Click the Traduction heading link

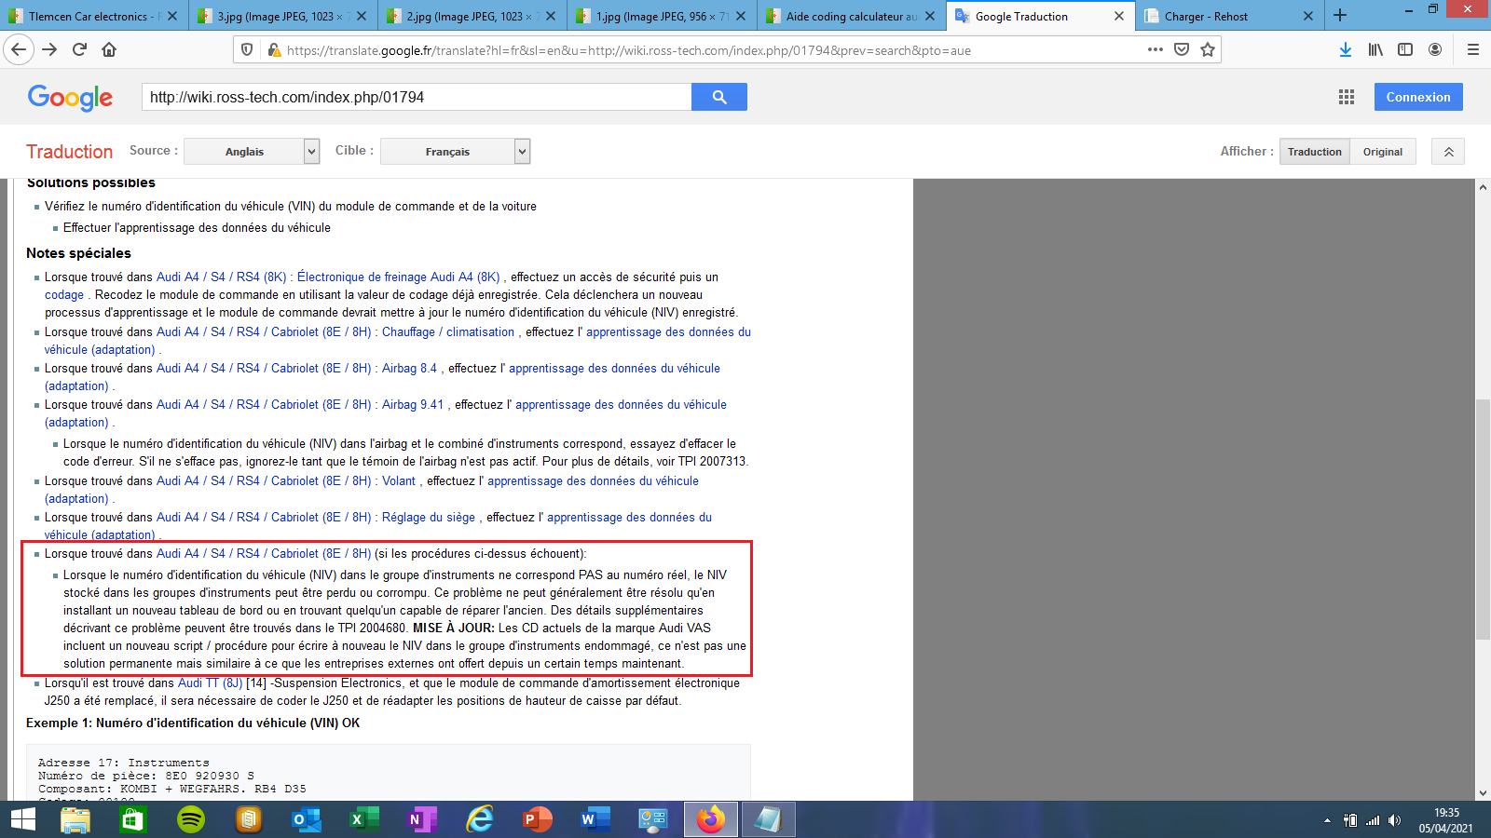69,152
